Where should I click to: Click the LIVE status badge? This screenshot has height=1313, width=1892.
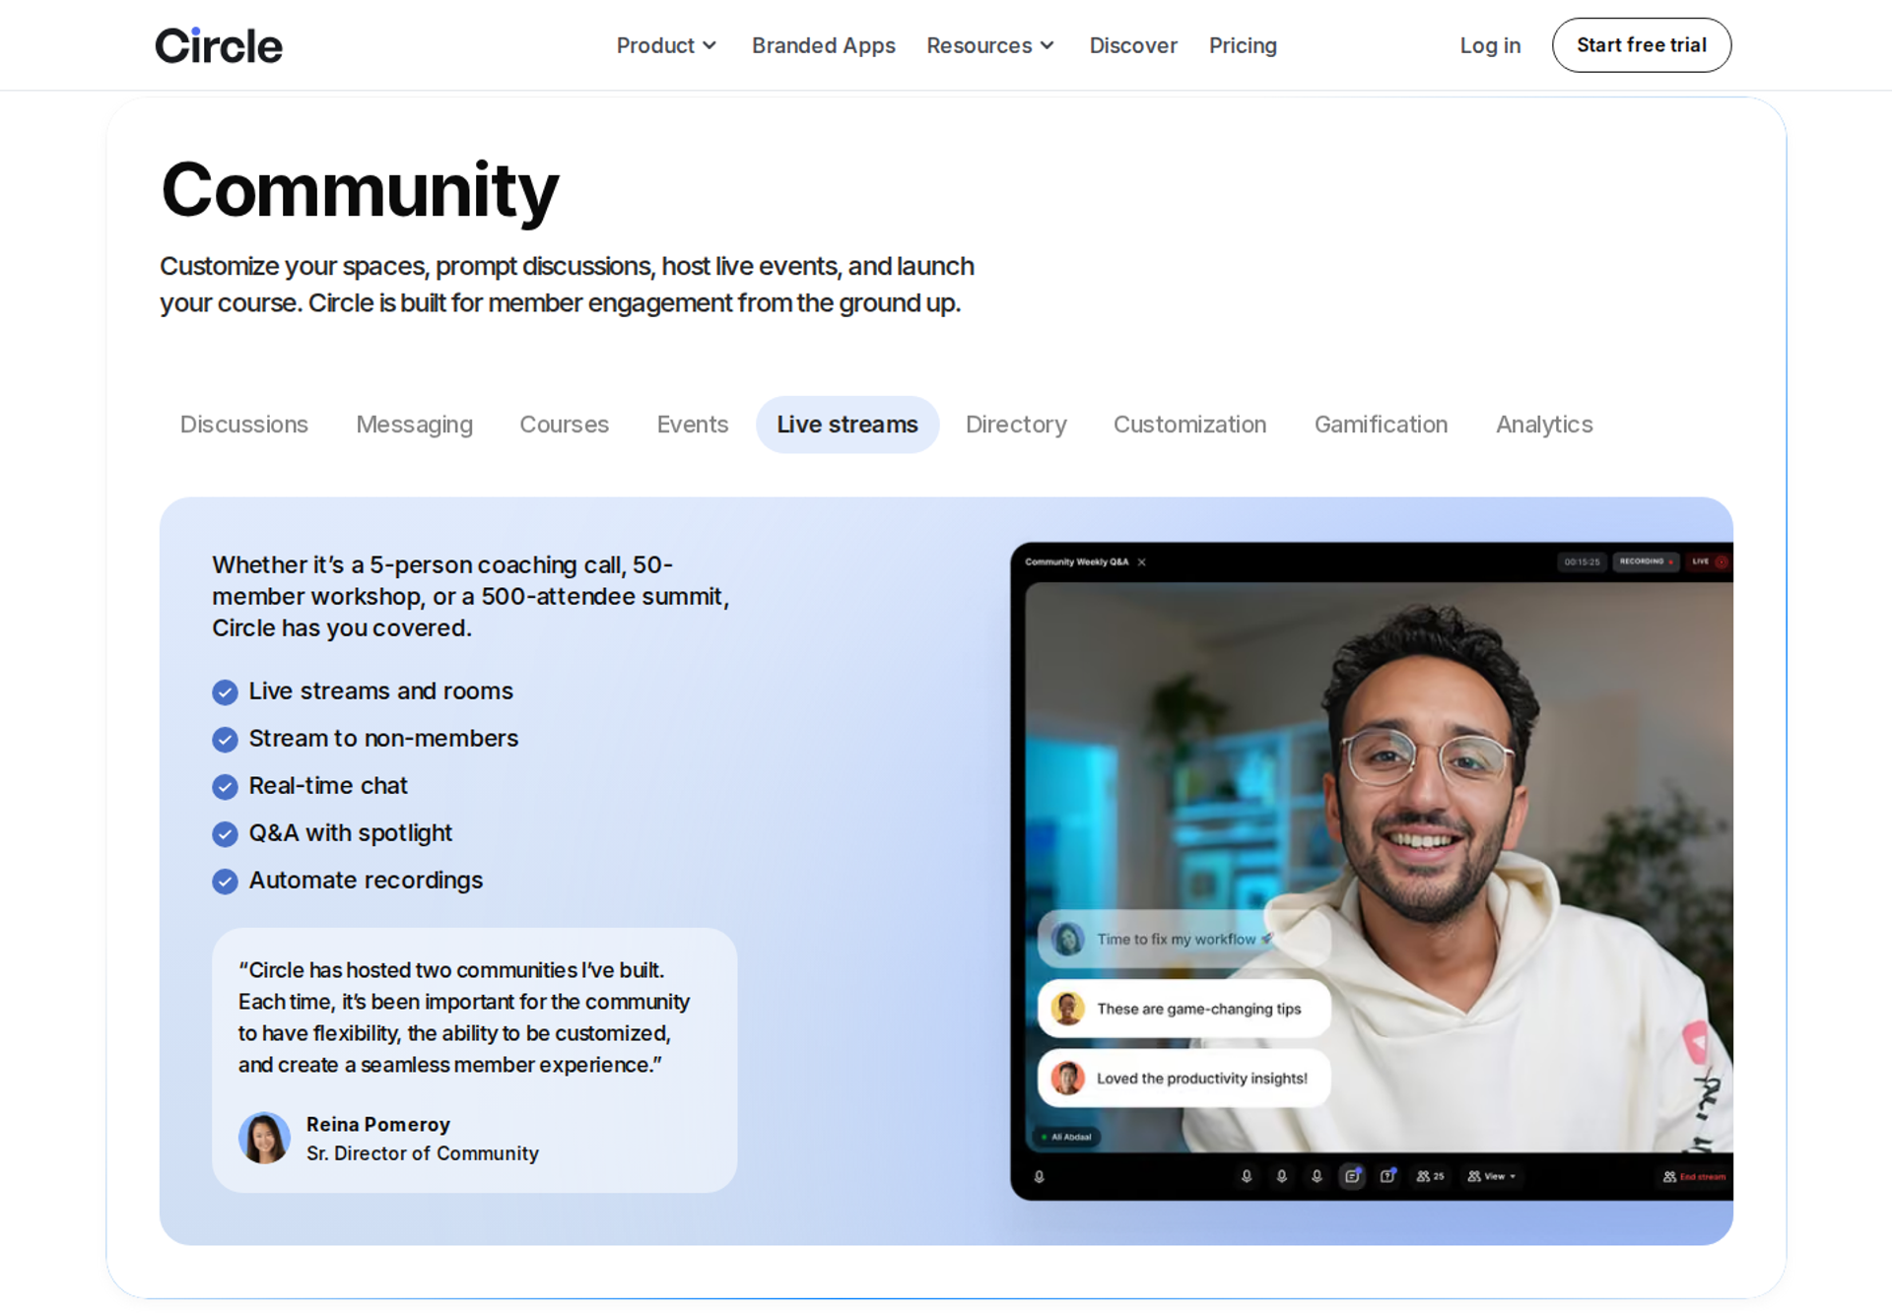[x=1709, y=561]
